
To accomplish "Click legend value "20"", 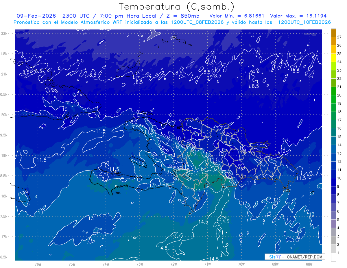I will click(x=339, y=95).
